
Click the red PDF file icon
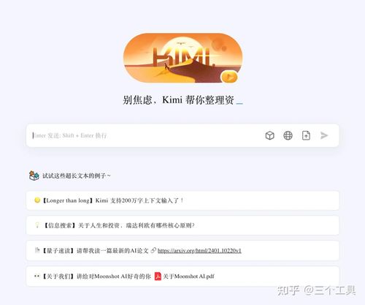(x=158, y=276)
